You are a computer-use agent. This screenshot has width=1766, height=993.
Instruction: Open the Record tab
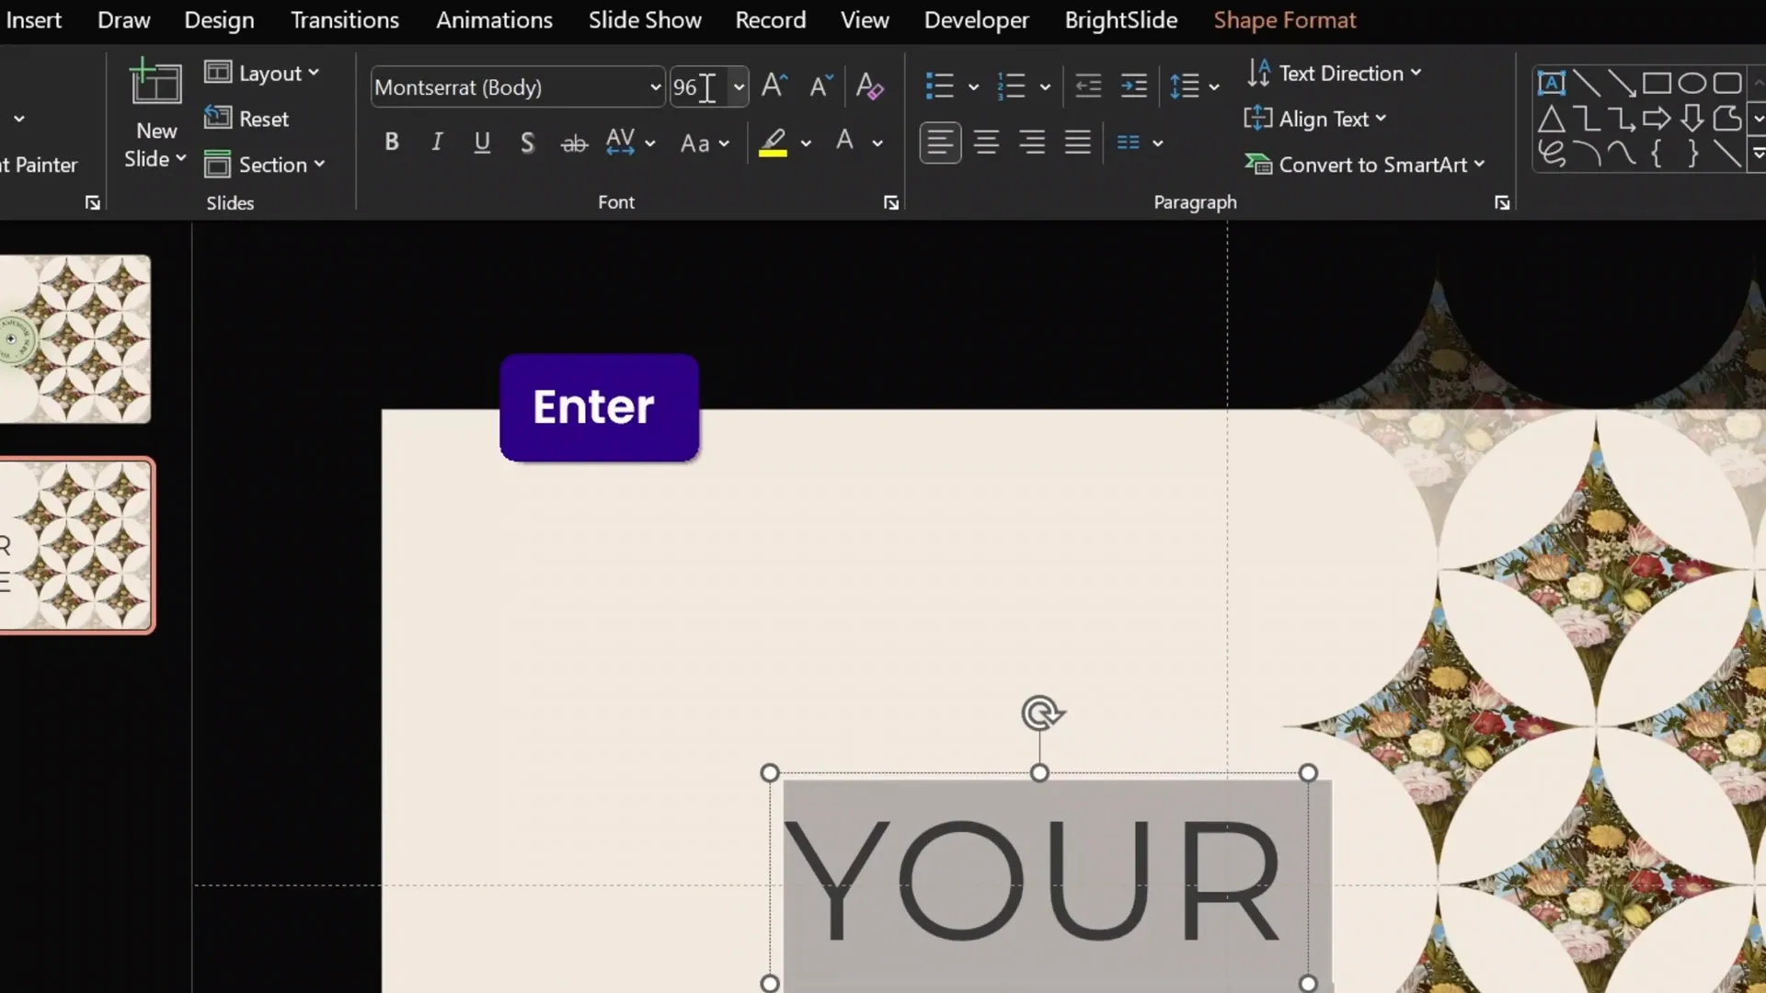tap(770, 20)
